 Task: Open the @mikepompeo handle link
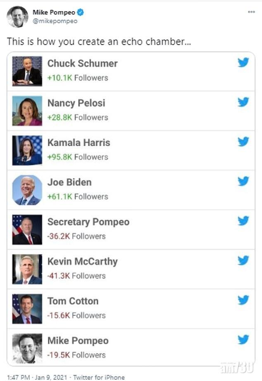(x=55, y=21)
